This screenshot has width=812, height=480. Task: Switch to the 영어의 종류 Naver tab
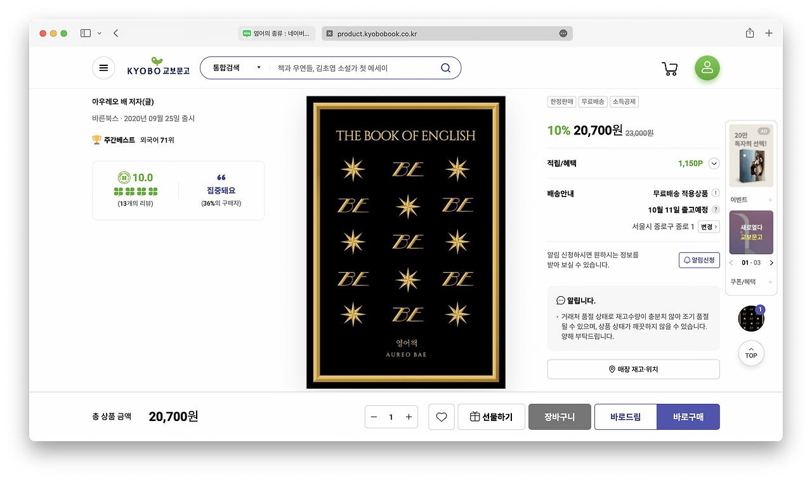[x=277, y=34]
